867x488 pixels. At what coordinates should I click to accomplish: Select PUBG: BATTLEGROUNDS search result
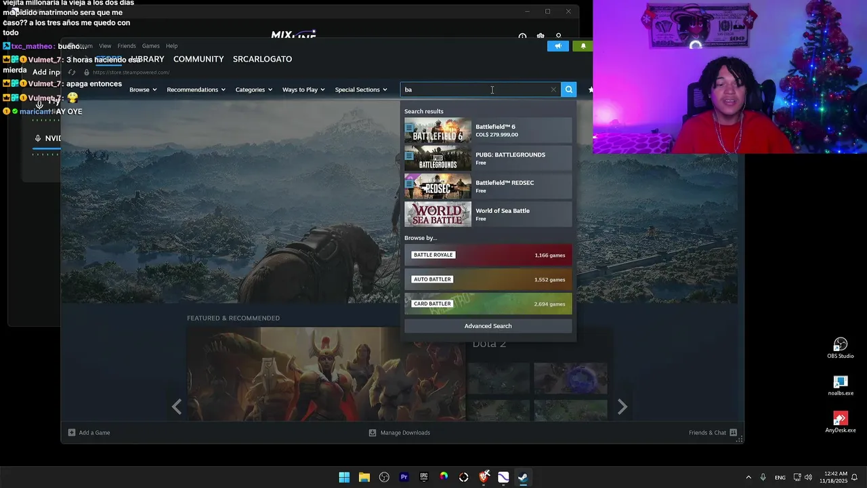pyautogui.click(x=488, y=158)
